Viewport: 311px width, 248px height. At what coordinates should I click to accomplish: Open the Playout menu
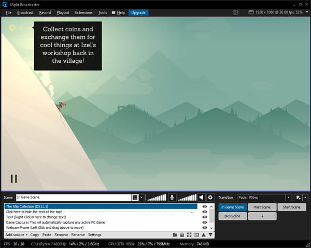(x=63, y=12)
